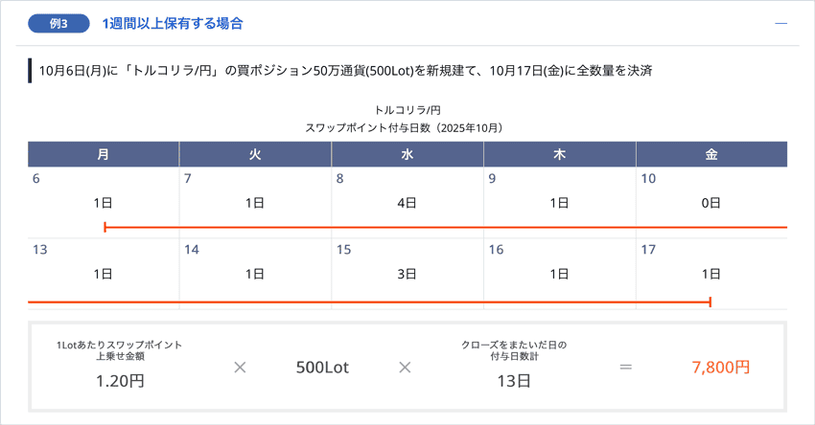Click the red line end marker on Friday
The image size is (815, 425).
coord(710,302)
